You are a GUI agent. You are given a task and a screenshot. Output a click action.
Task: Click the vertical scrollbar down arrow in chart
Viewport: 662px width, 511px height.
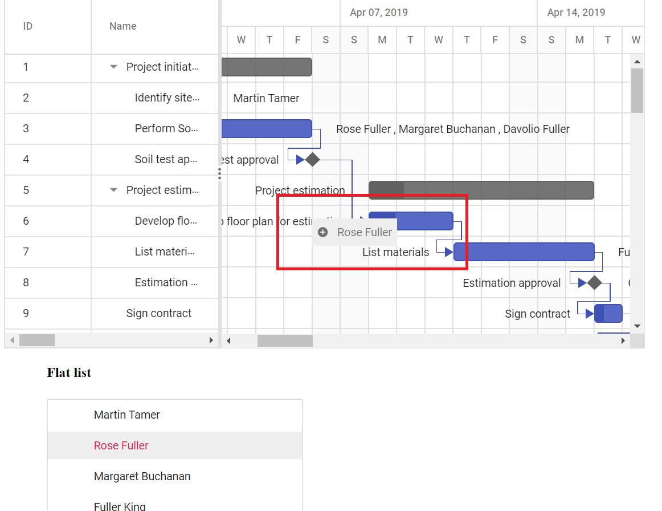pos(637,326)
